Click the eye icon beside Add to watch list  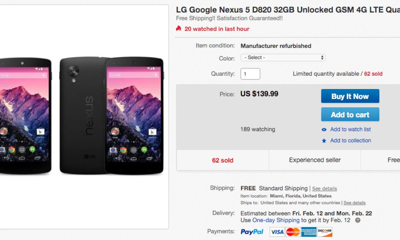pyautogui.click(x=324, y=130)
